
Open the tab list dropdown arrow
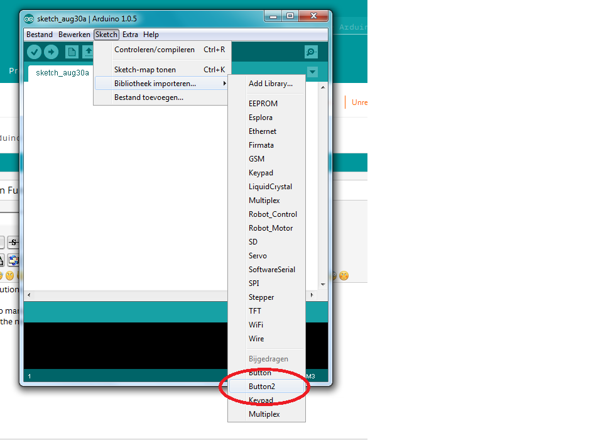(312, 72)
